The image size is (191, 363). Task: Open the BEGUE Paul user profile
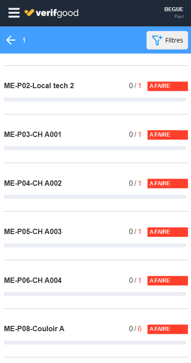click(174, 13)
